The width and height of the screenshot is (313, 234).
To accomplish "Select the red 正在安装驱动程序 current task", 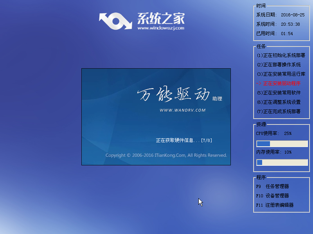I will pos(279,83).
